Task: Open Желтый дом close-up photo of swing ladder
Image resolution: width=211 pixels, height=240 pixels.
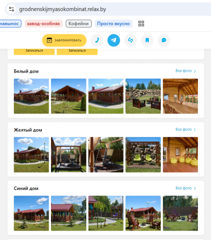Action: [x=106, y=155]
